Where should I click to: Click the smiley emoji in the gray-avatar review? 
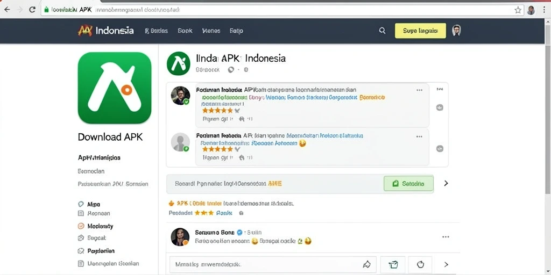(302, 143)
